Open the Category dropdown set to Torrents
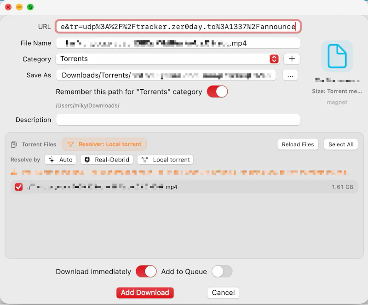The width and height of the screenshot is (368, 305). [x=167, y=59]
